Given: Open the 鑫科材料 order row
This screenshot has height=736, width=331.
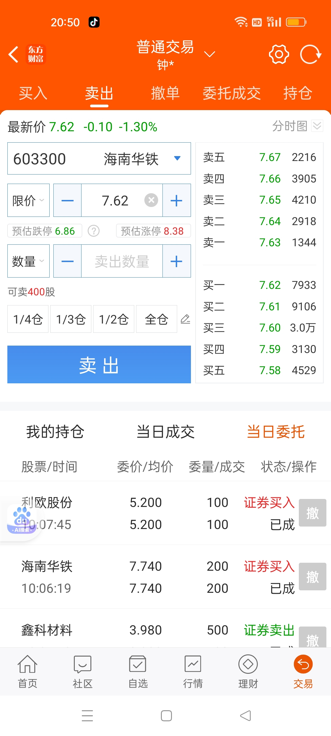Looking at the screenshot, I should click(x=165, y=629).
